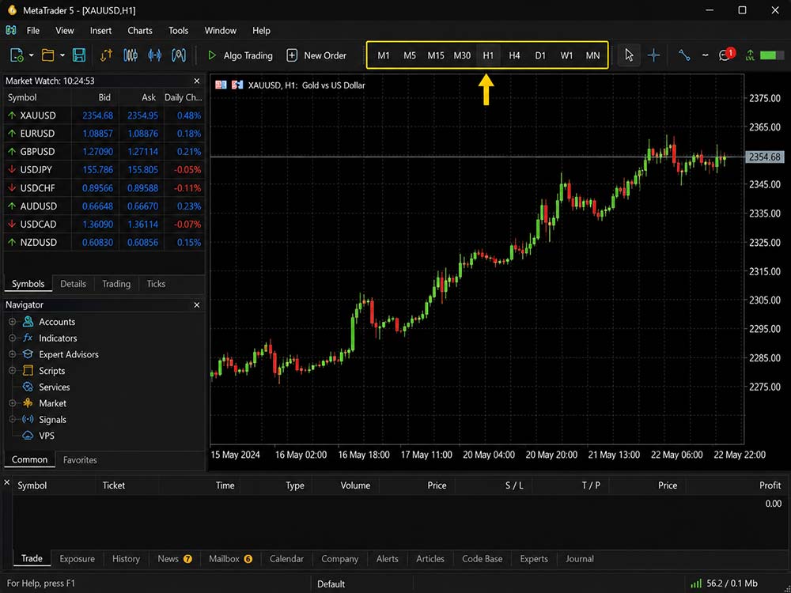Open chat notifications with red badge
Viewport: 791px width, 593px height.
726,55
